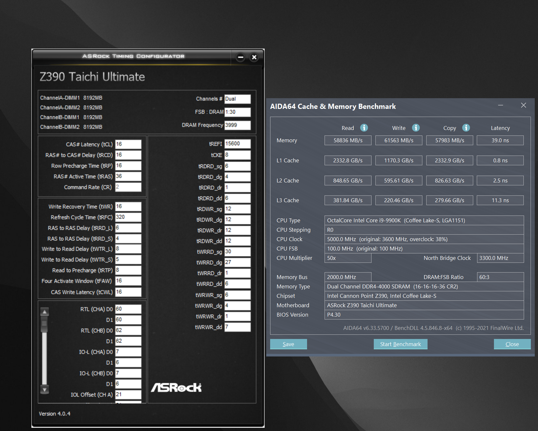538x431 pixels.
Task: Select the Memory Copy result 57983 MB/s
Action: pyautogui.click(x=450, y=140)
